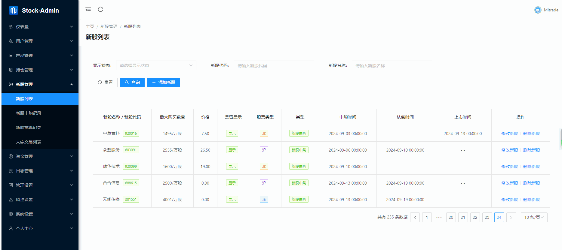Click the 仪表盘 dashboard icon in sidebar
The width and height of the screenshot is (562, 250).
pos(11,27)
